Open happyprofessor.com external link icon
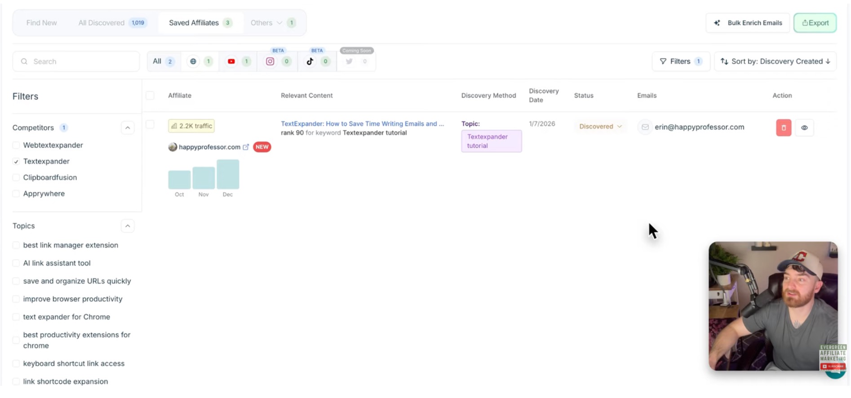Screen dimensions: 851x398 point(246,147)
